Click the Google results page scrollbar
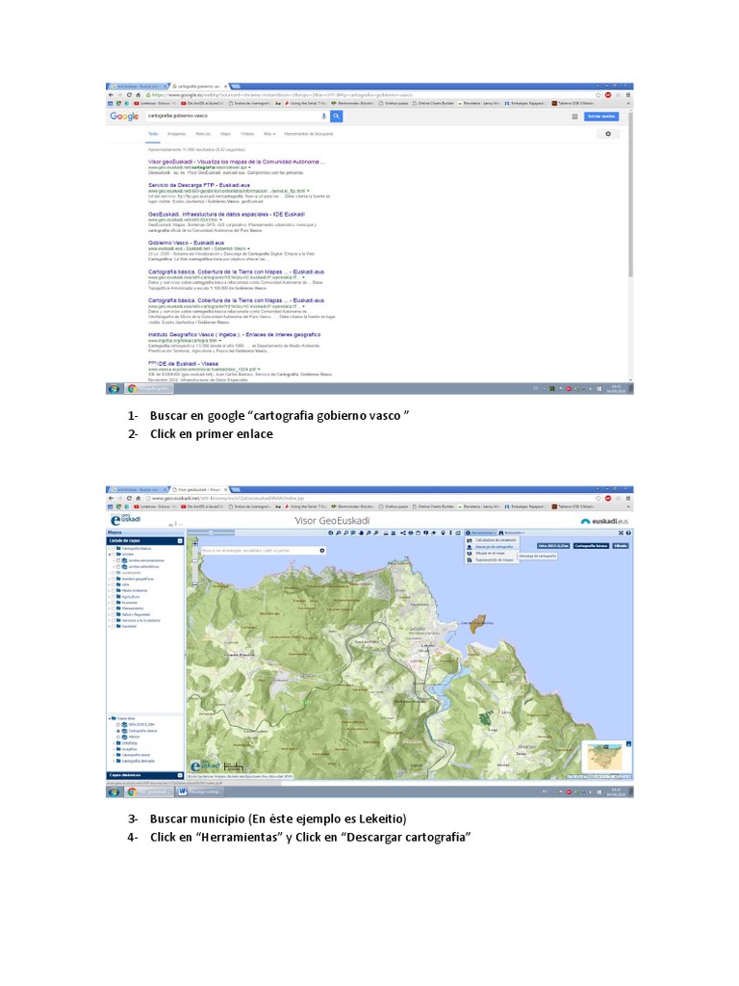The height and width of the screenshot is (986, 739). pos(630,195)
